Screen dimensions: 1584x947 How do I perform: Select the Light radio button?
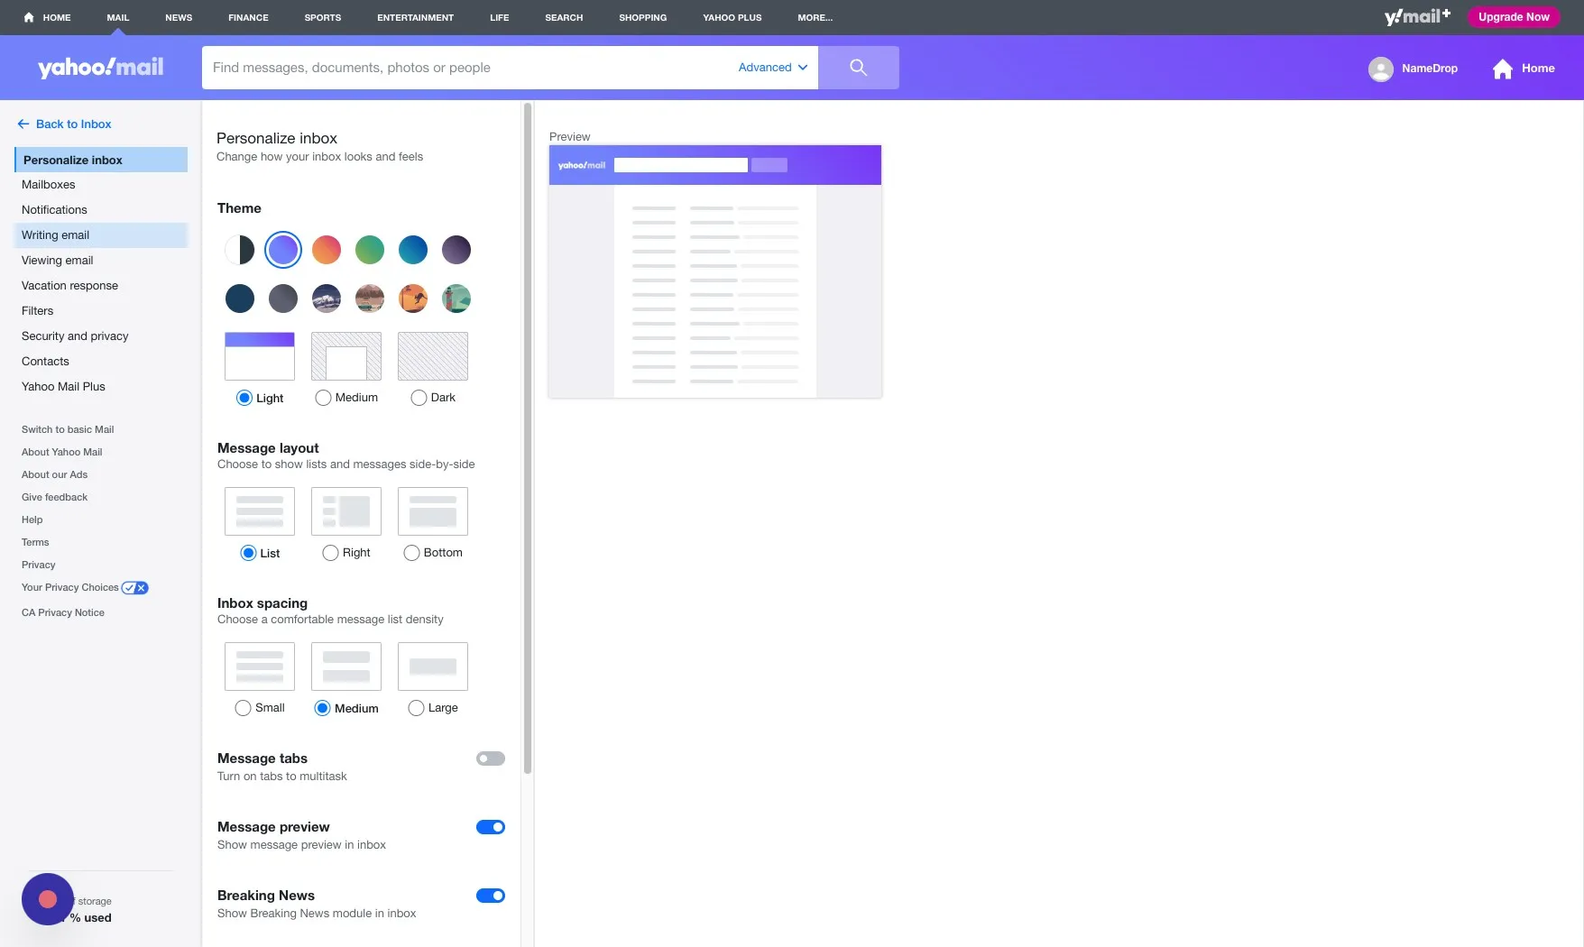click(x=244, y=398)
